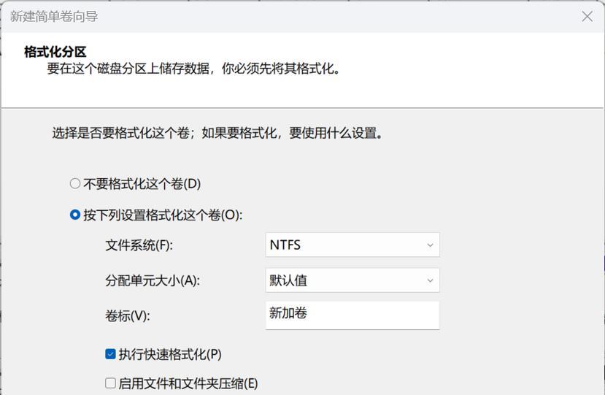Click the 文件系统(F): label

(139, 245)
